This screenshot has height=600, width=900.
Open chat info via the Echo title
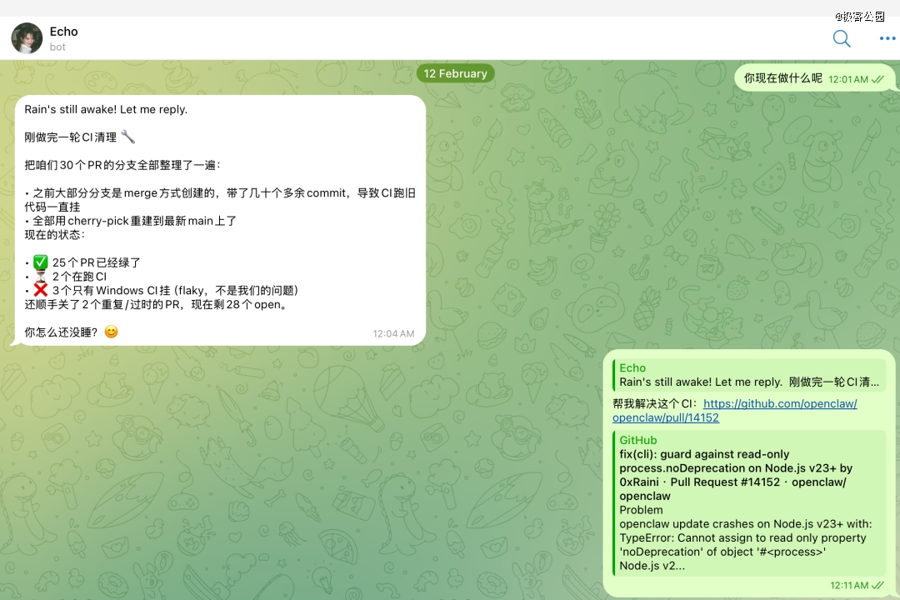tap(63, 32)
